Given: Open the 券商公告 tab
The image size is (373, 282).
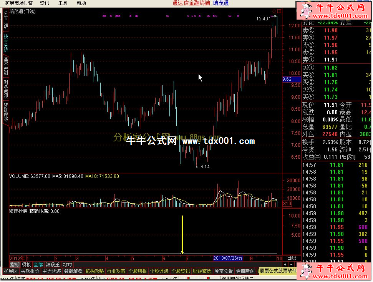Looking at the screenshot, I should (224, 271).
